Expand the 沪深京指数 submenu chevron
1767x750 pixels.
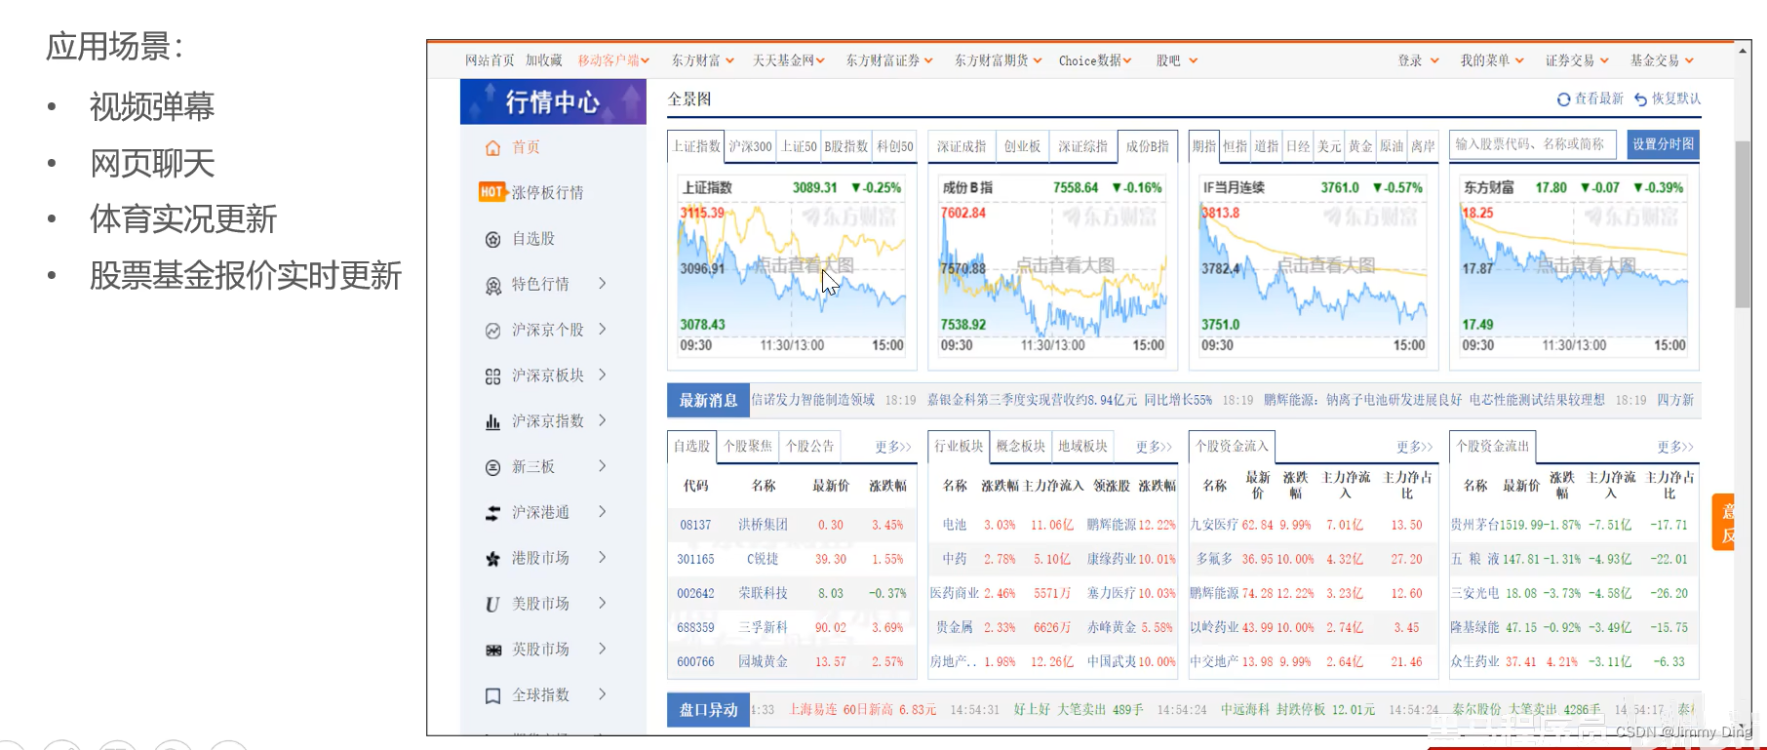pos(603,420)
